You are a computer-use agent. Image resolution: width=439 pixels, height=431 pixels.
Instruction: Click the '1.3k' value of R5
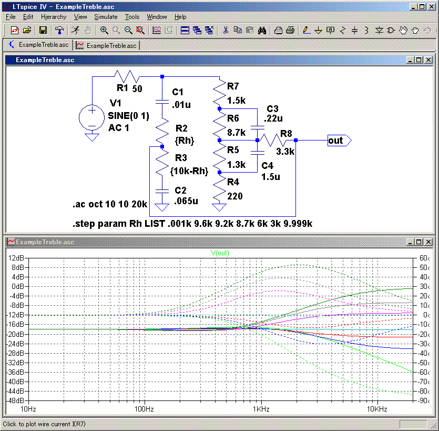pyautogui.click(x=236, y=165)
